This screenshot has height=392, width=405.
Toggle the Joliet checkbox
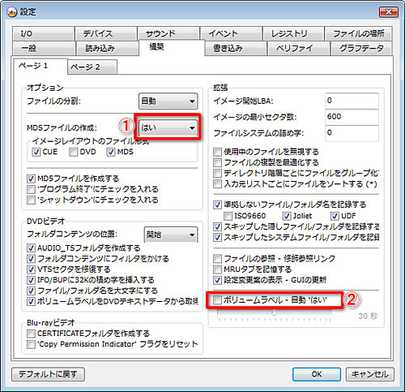coord(287,216)
